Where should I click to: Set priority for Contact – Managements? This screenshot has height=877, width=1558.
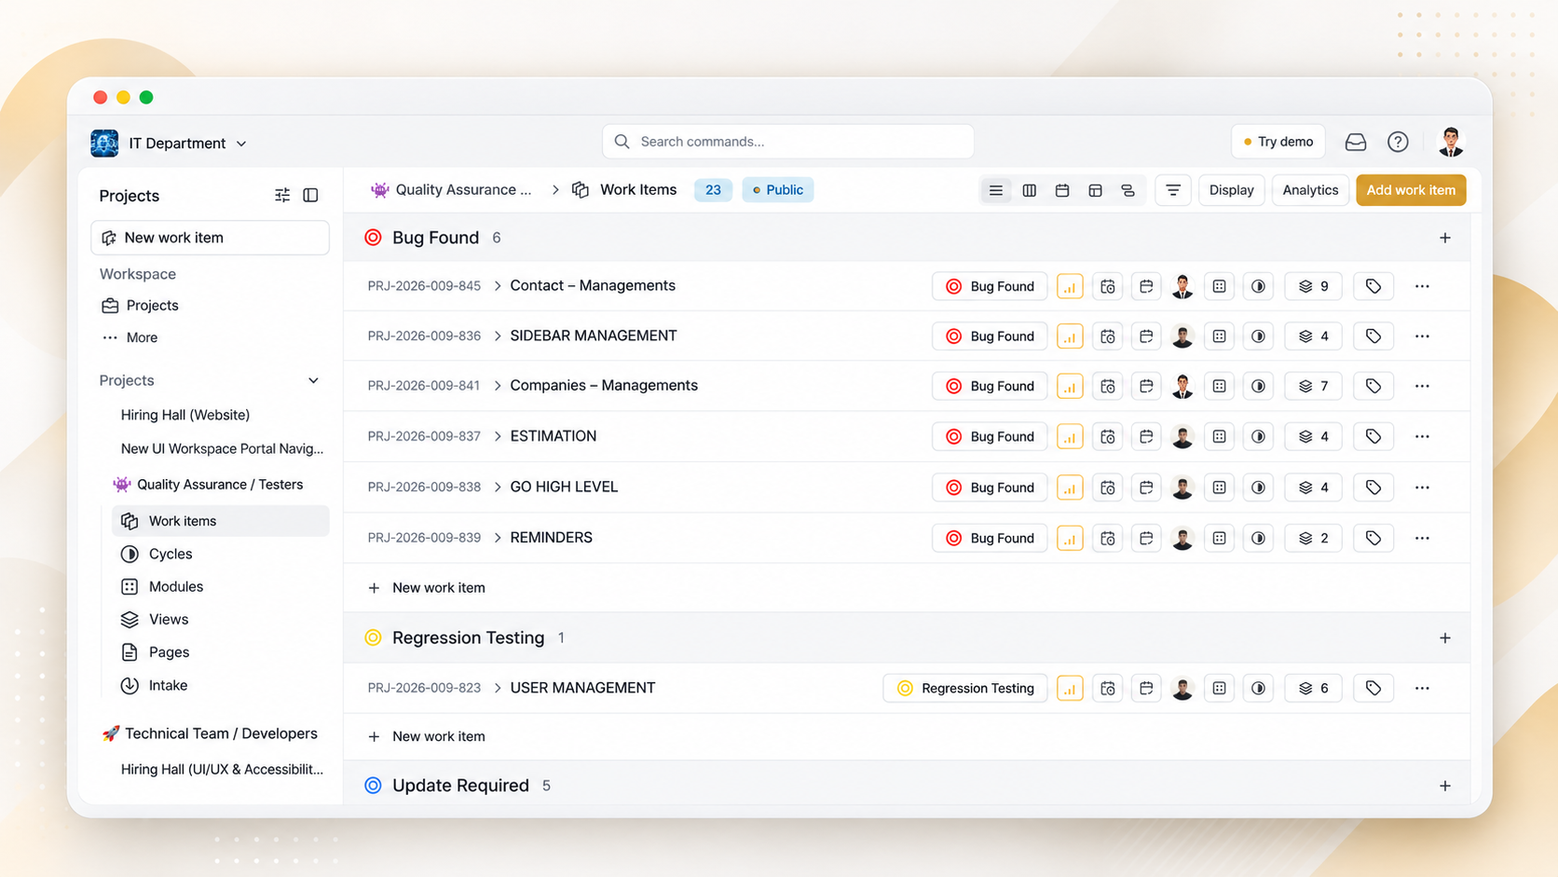tap(1070, 286)
